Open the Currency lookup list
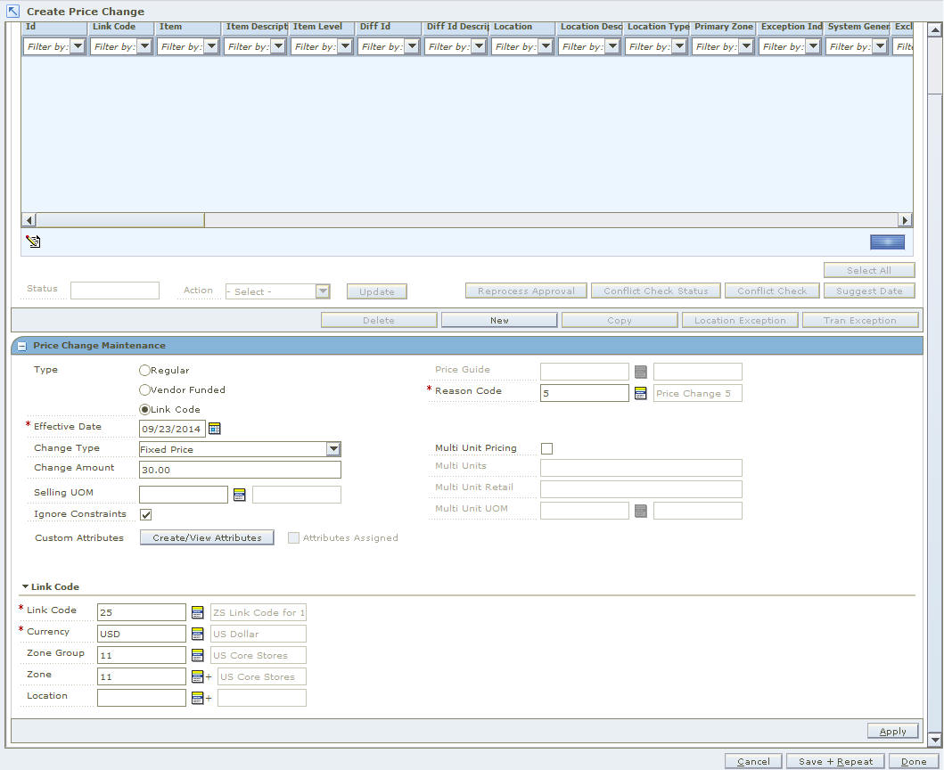 (x=198, y=634)
